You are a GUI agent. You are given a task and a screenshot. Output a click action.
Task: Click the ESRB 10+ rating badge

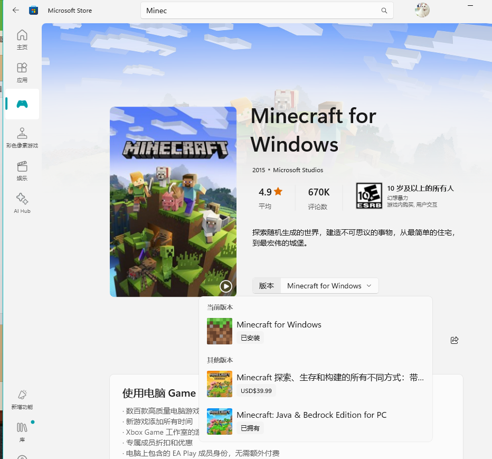(369, 196)
